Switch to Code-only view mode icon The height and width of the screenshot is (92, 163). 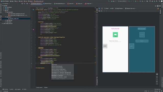(x=156, y=6)
